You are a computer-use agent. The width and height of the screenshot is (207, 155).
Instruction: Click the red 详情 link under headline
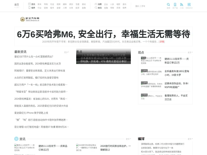pos(162,42)
